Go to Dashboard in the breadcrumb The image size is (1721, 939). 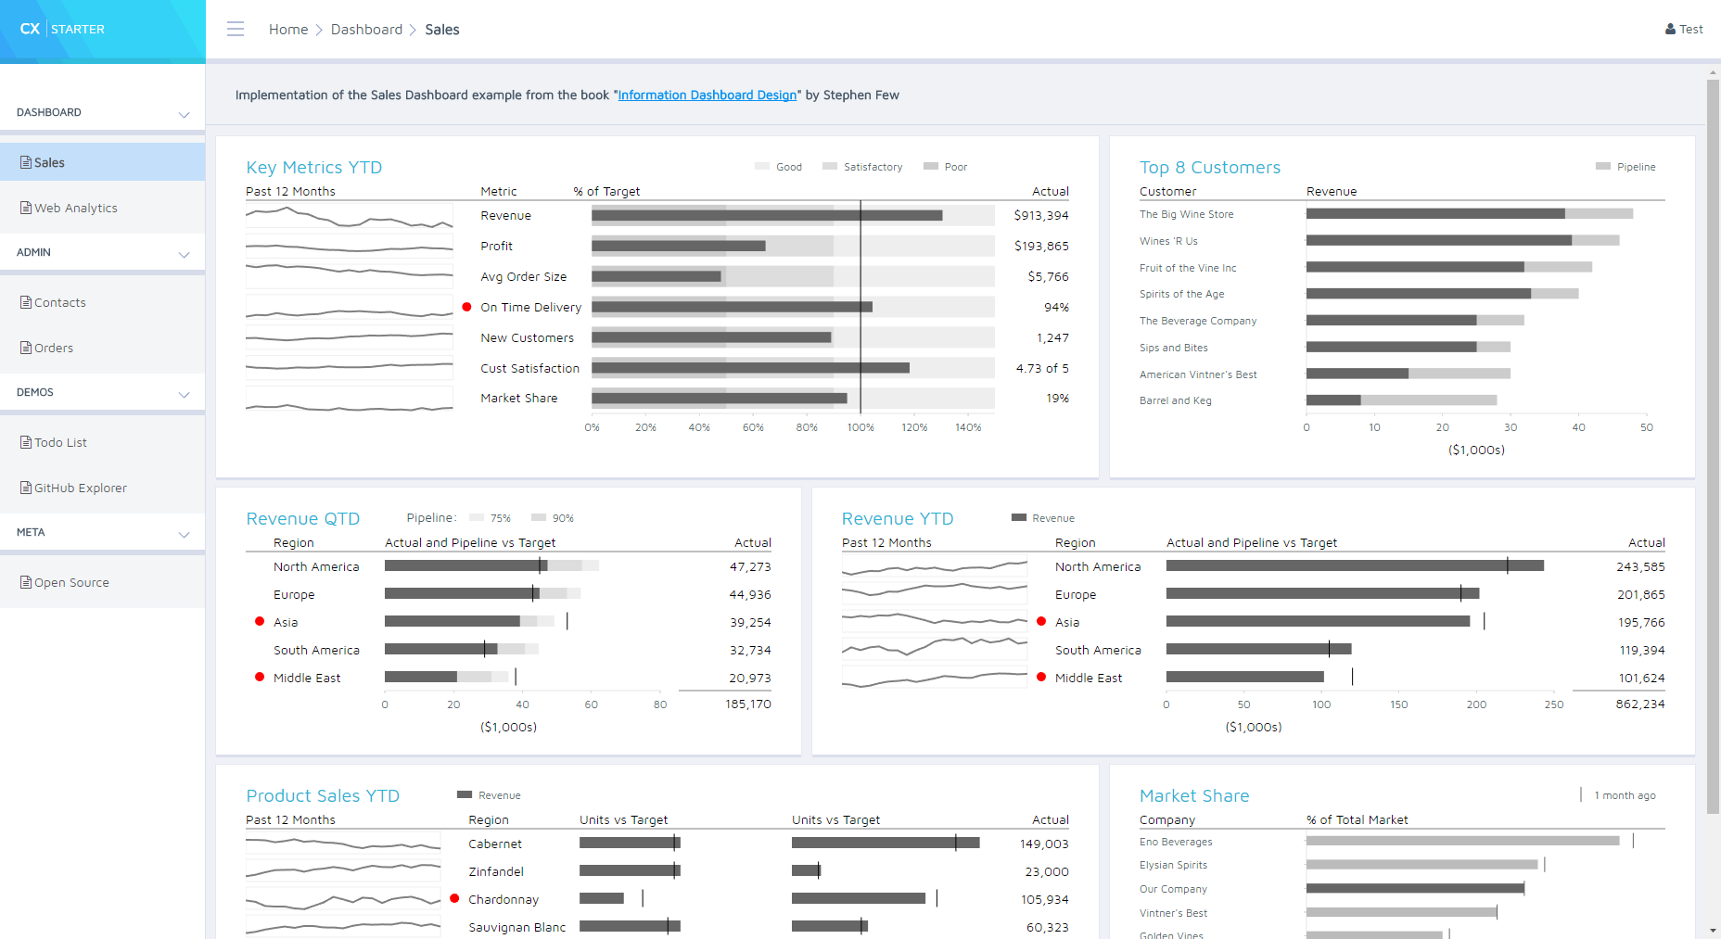(366, 30)
